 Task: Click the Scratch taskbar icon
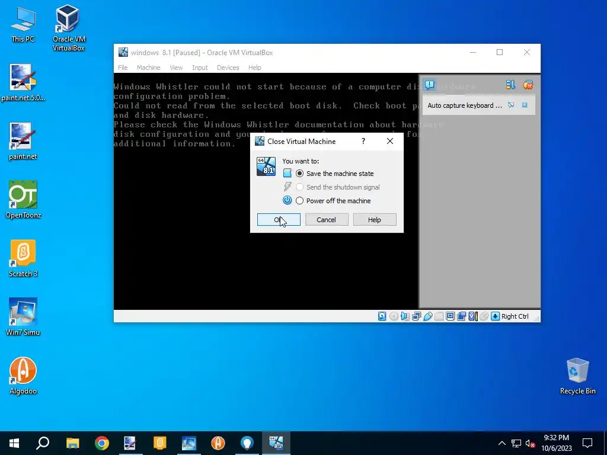point(159,443)
